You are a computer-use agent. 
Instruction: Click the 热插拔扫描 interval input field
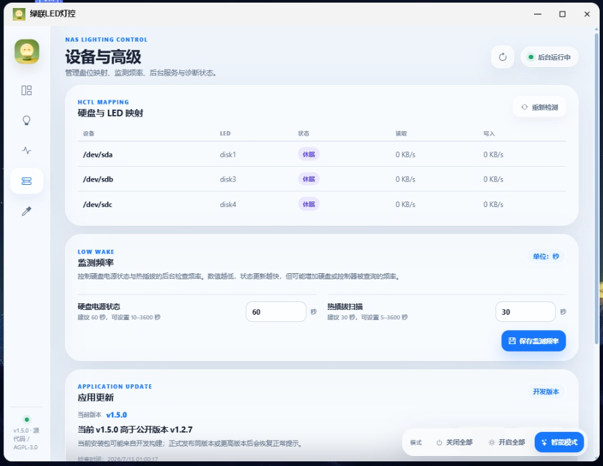pos(525,312)
